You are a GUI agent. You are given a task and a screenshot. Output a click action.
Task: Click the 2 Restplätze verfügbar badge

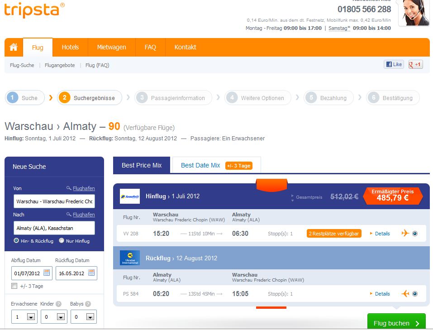point(334,234)
